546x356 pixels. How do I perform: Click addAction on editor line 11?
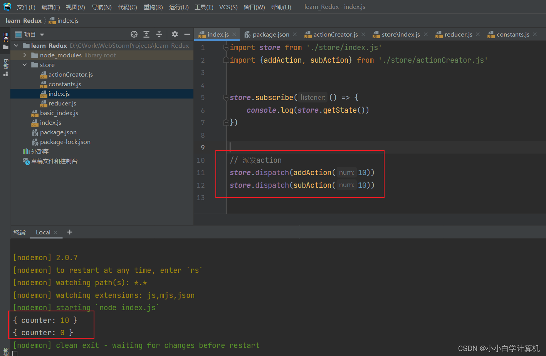[312, 172]
